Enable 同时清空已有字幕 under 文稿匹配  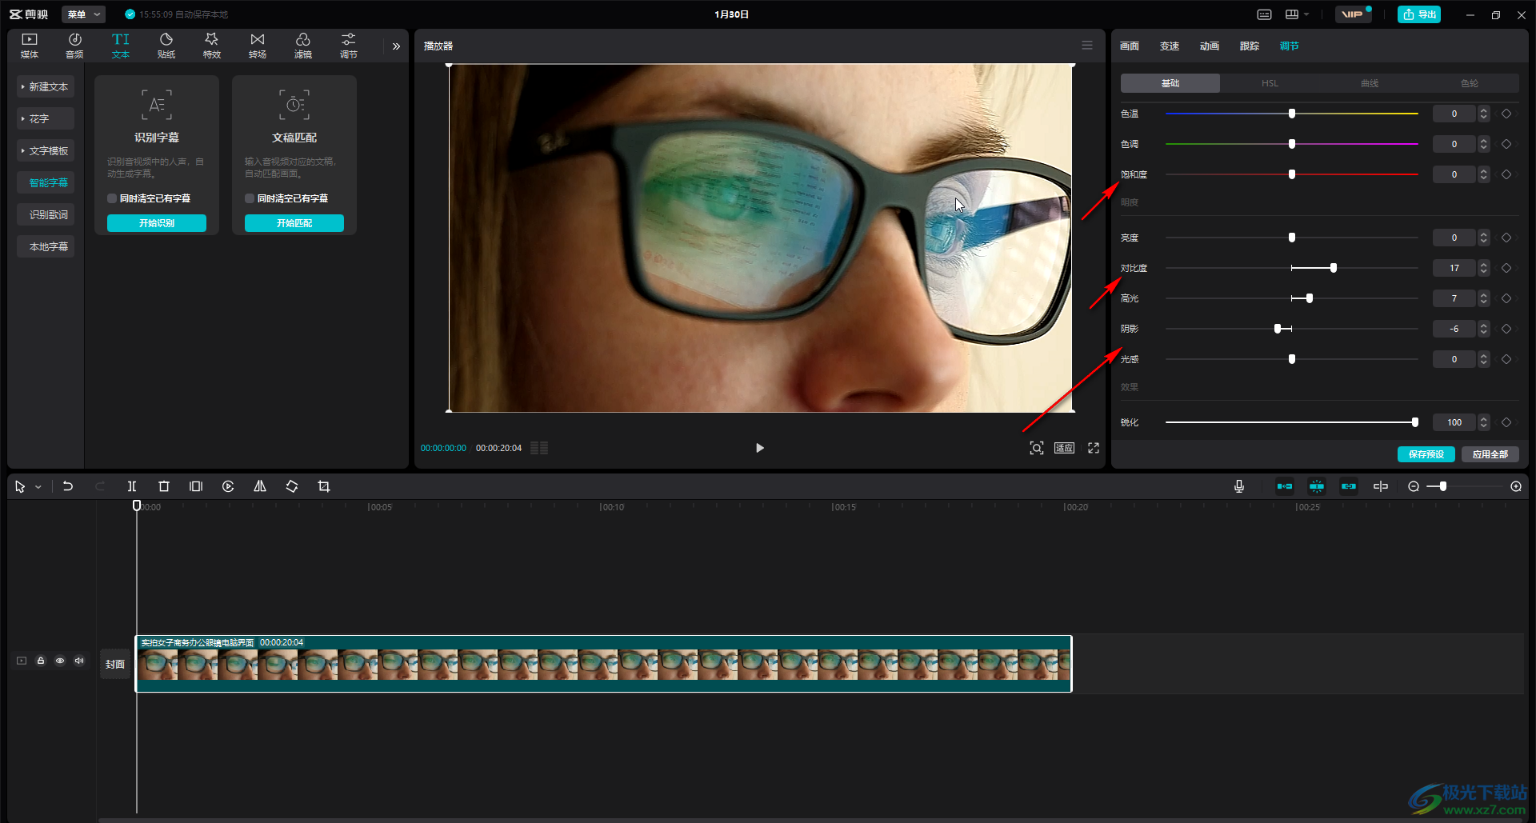tap(250, 198)
